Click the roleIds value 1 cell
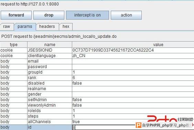Viewport: 194px width, 130px height. pos(133,111)
